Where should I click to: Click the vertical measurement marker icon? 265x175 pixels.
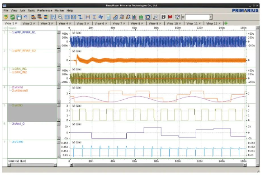(95, 17)
